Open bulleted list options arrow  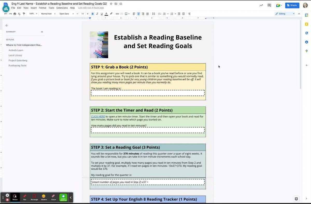click(168, 14)
